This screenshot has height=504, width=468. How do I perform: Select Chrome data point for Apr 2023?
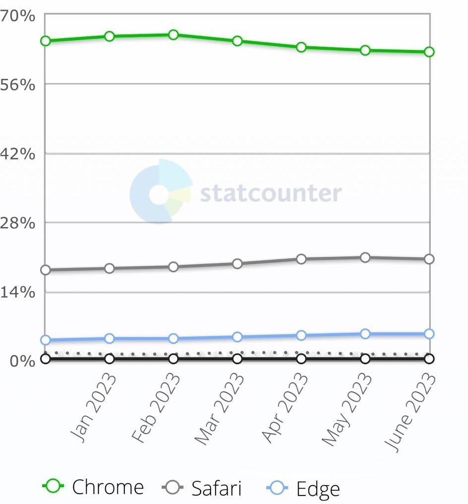click(301, 47)
